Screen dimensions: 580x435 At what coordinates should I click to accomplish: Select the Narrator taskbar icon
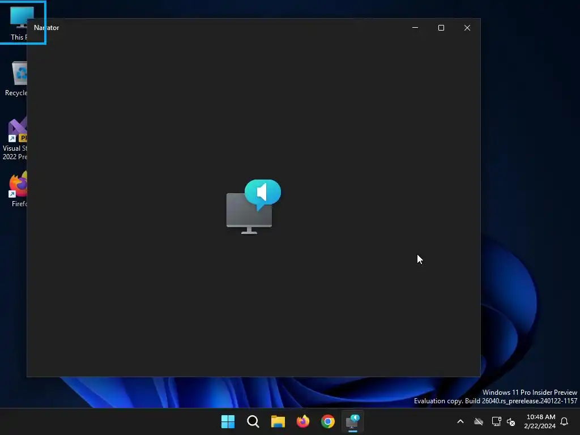352,421
